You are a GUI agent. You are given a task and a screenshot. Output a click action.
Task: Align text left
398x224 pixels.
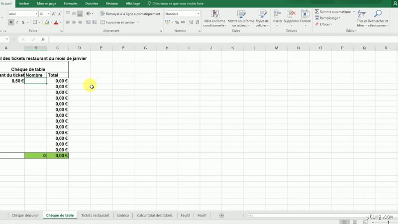(68, 22)
